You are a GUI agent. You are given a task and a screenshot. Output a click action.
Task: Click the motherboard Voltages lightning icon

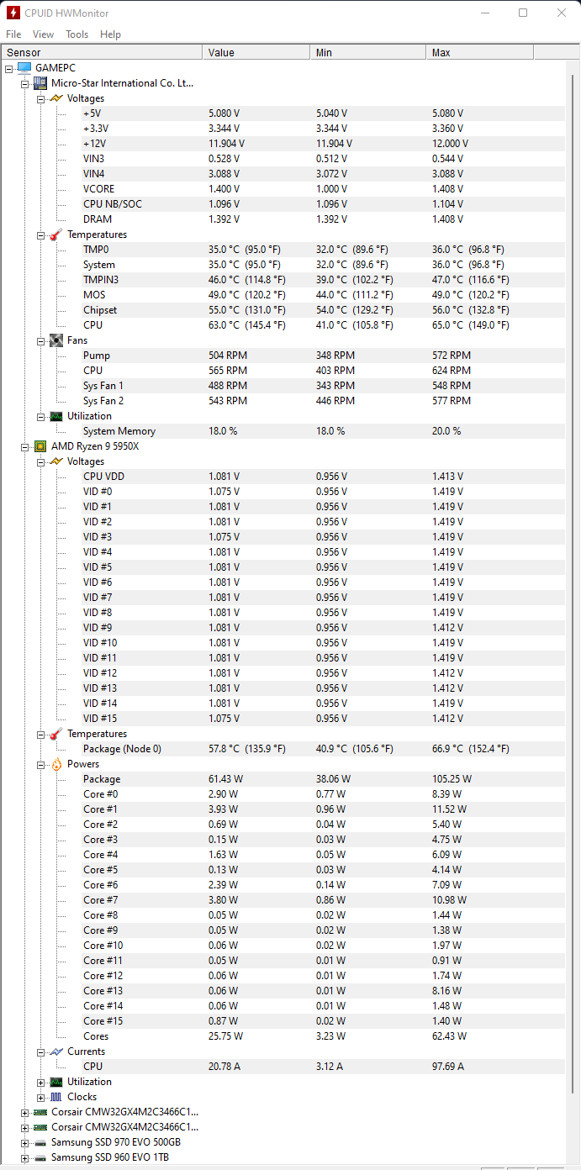pyautogui.click(x=56, y=98)
